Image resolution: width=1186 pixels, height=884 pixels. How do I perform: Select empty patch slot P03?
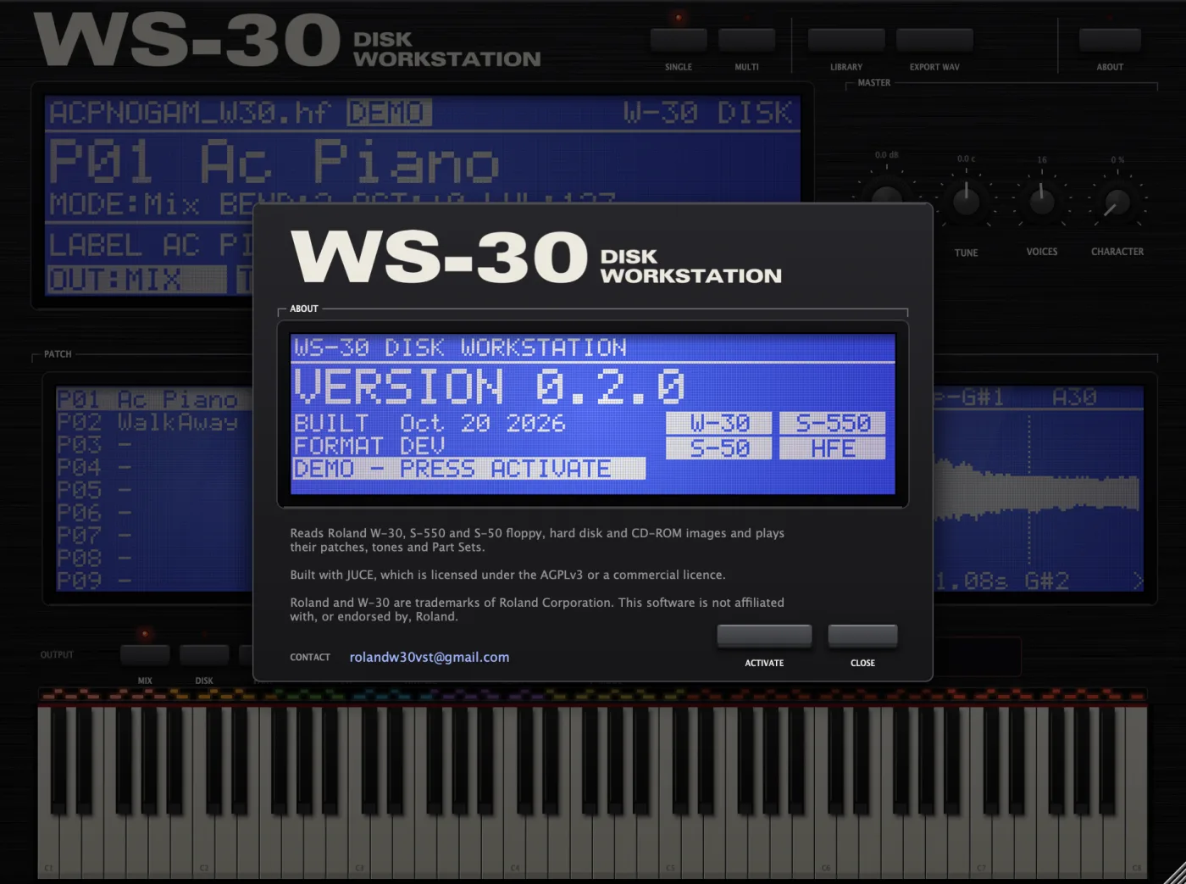pos(153,445)
